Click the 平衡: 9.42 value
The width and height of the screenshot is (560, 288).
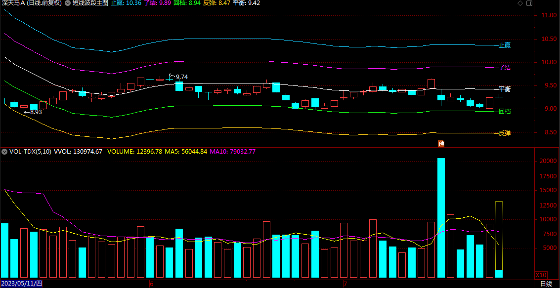click(x=247, y=3)
